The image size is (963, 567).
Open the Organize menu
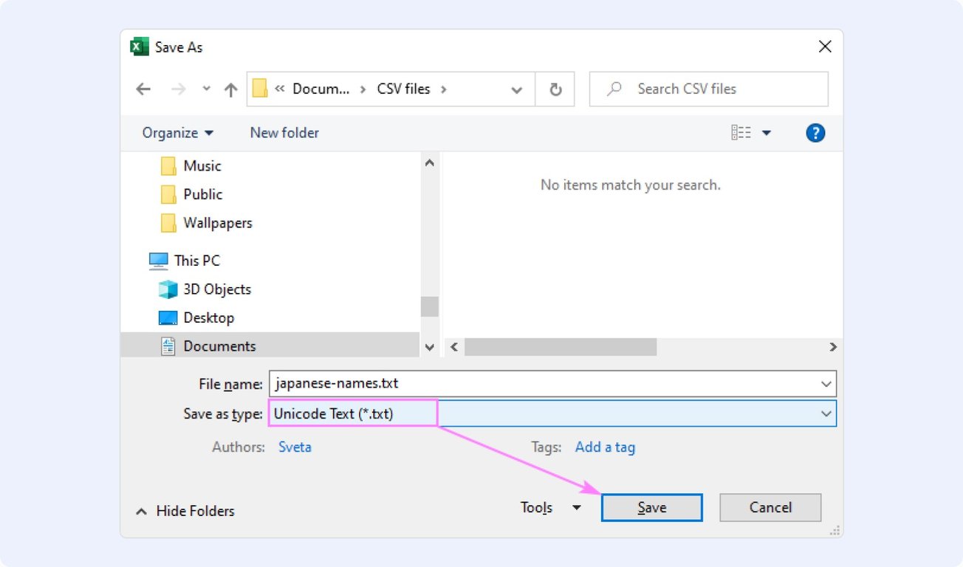(178, 133)
